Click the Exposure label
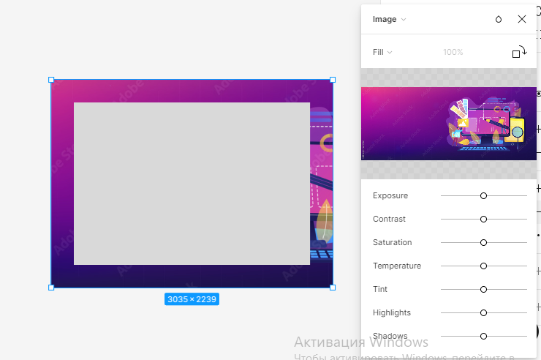Screen dimensions: 541x360 coord(390,195)
